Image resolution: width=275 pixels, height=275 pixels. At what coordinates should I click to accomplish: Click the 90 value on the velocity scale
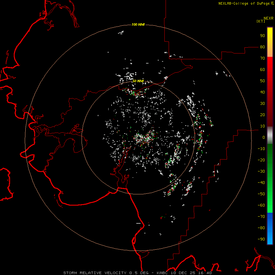[262, 36]
